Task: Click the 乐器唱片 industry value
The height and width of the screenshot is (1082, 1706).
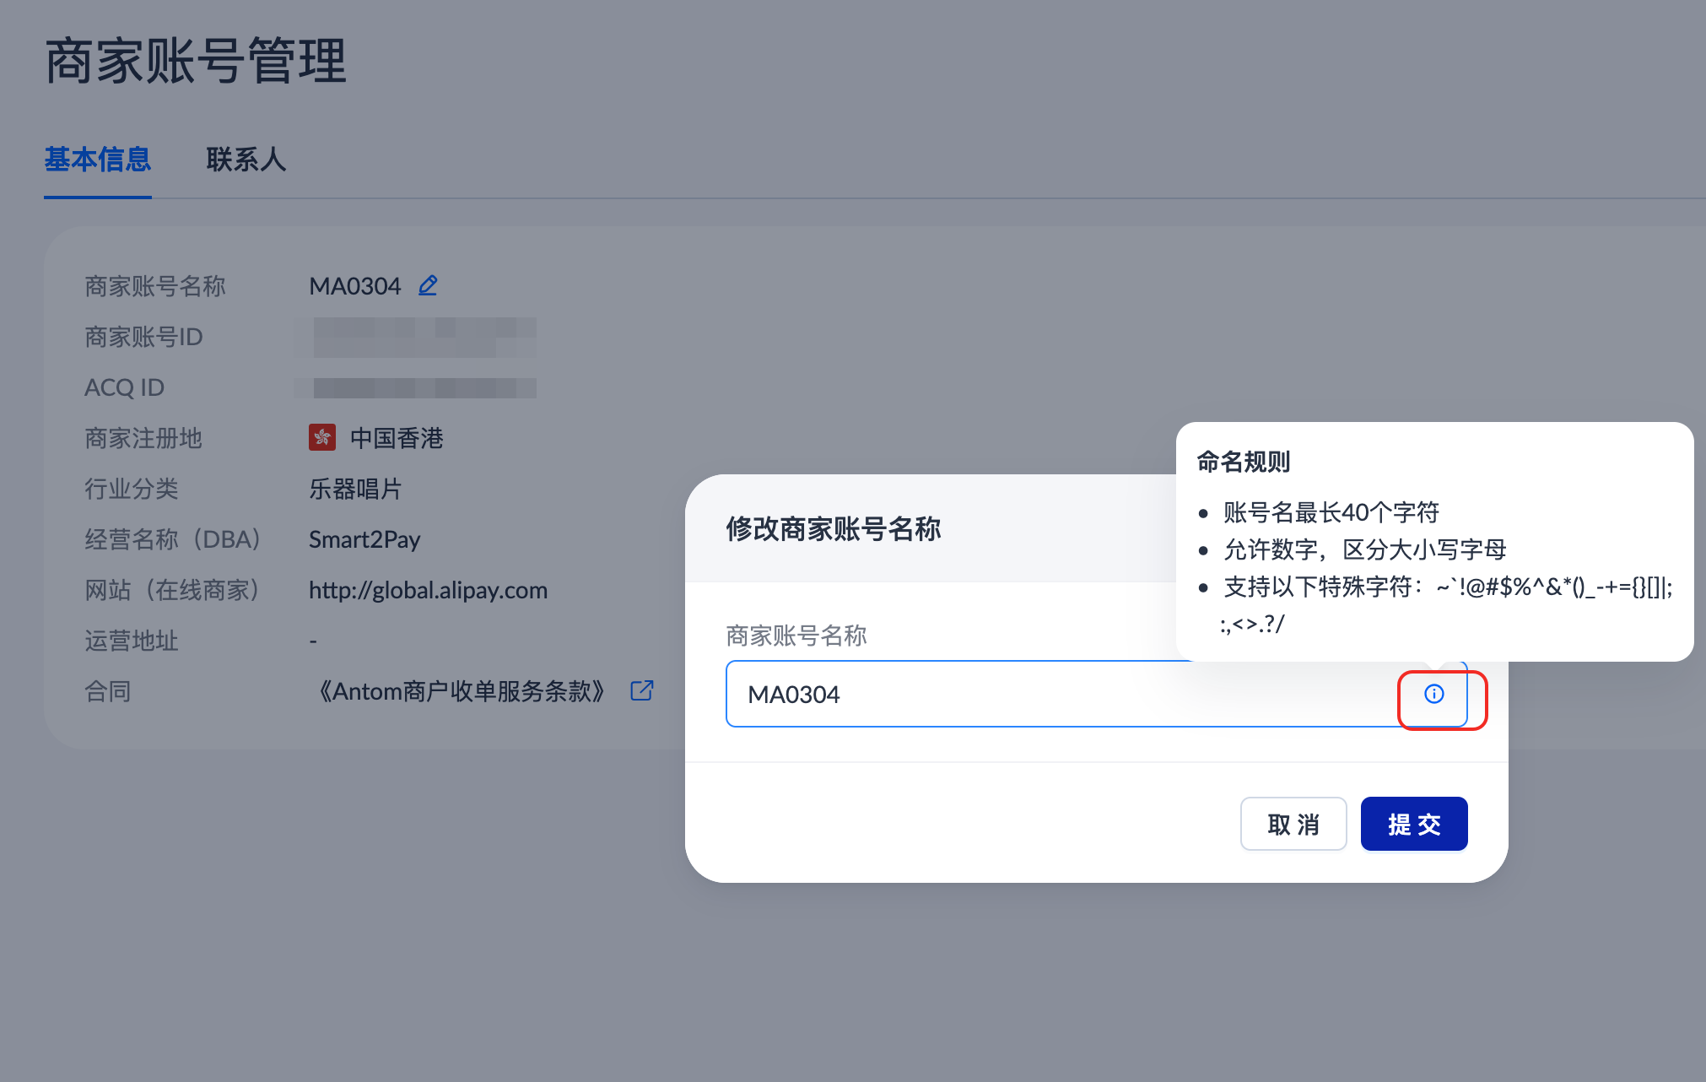Action: click(355, 489)
